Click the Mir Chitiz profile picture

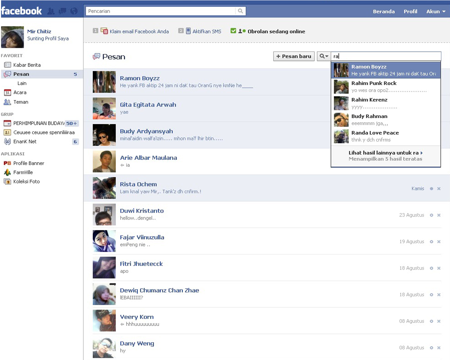click(x=12, y=37)
